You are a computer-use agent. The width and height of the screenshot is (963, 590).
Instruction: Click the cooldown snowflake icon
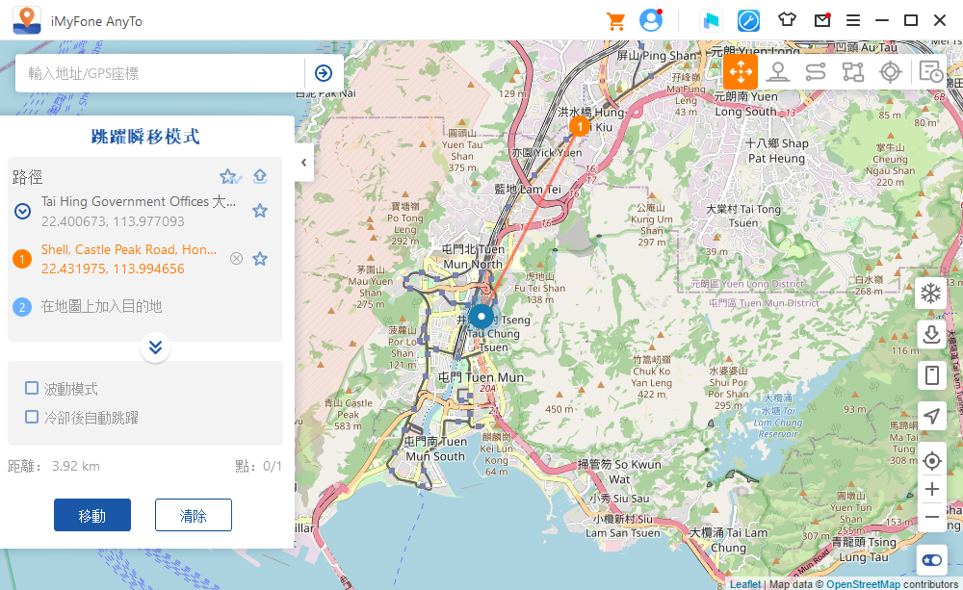[931, 294]
